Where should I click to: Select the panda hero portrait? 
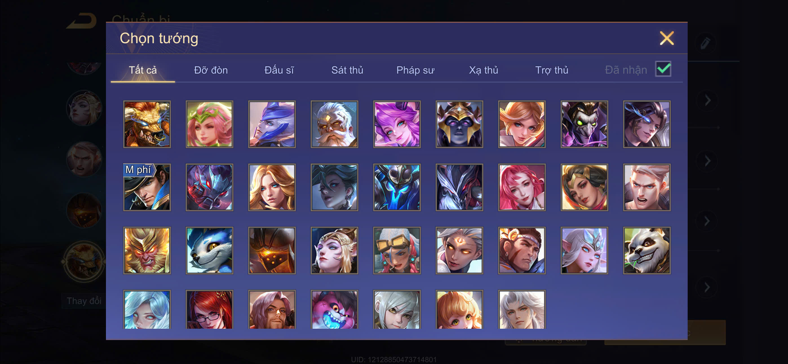point(647,250)
